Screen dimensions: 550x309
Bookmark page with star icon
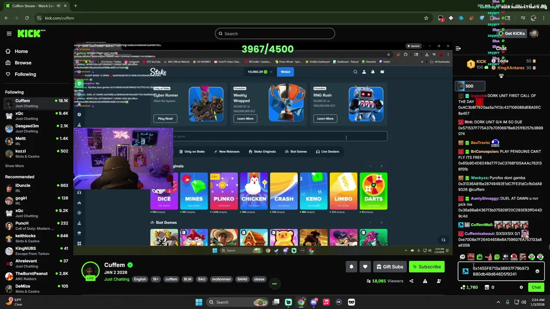click(x=426, y=18)
